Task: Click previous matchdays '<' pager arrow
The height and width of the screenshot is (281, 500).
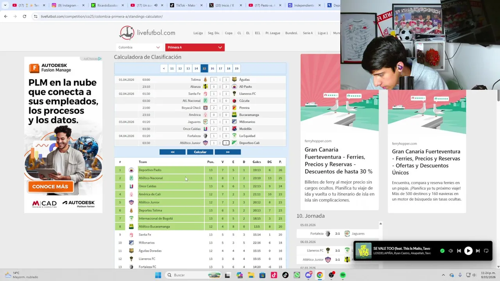Action: tap(164, 68)
